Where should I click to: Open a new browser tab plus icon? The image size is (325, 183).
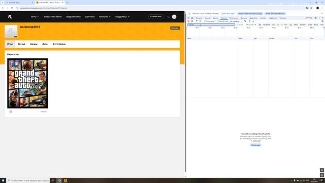67,3
